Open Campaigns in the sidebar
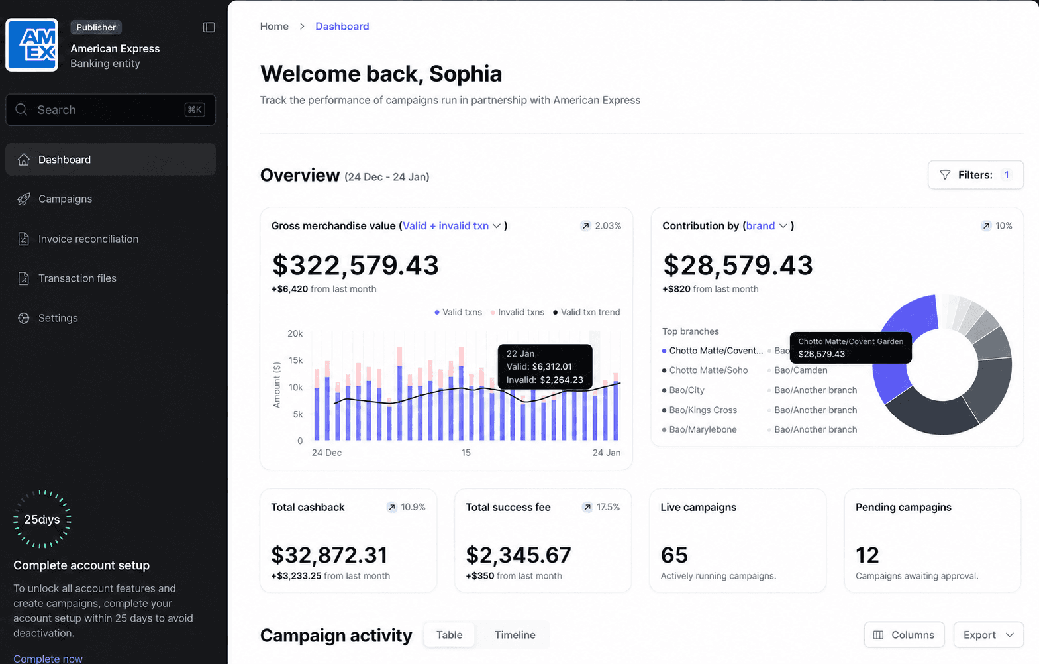The width and height of the screenshot is (1039, 664). click(x=111, y=199)
